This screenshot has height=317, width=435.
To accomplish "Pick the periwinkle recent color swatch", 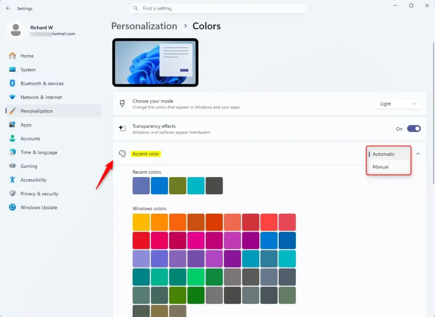I will click(141, 186).
